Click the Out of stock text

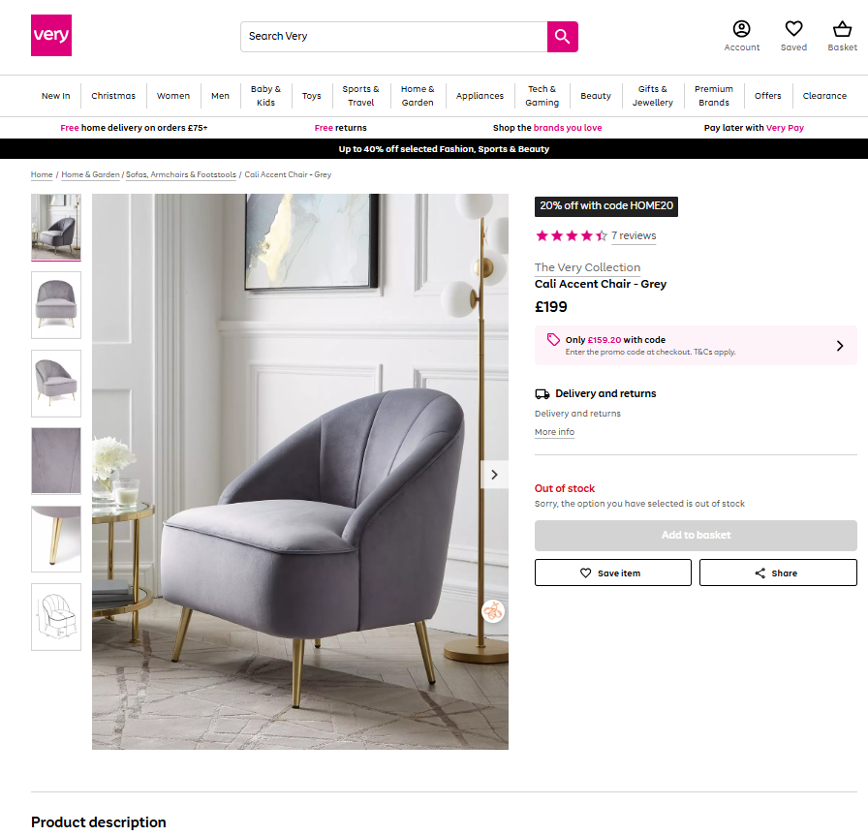point(565,488)
